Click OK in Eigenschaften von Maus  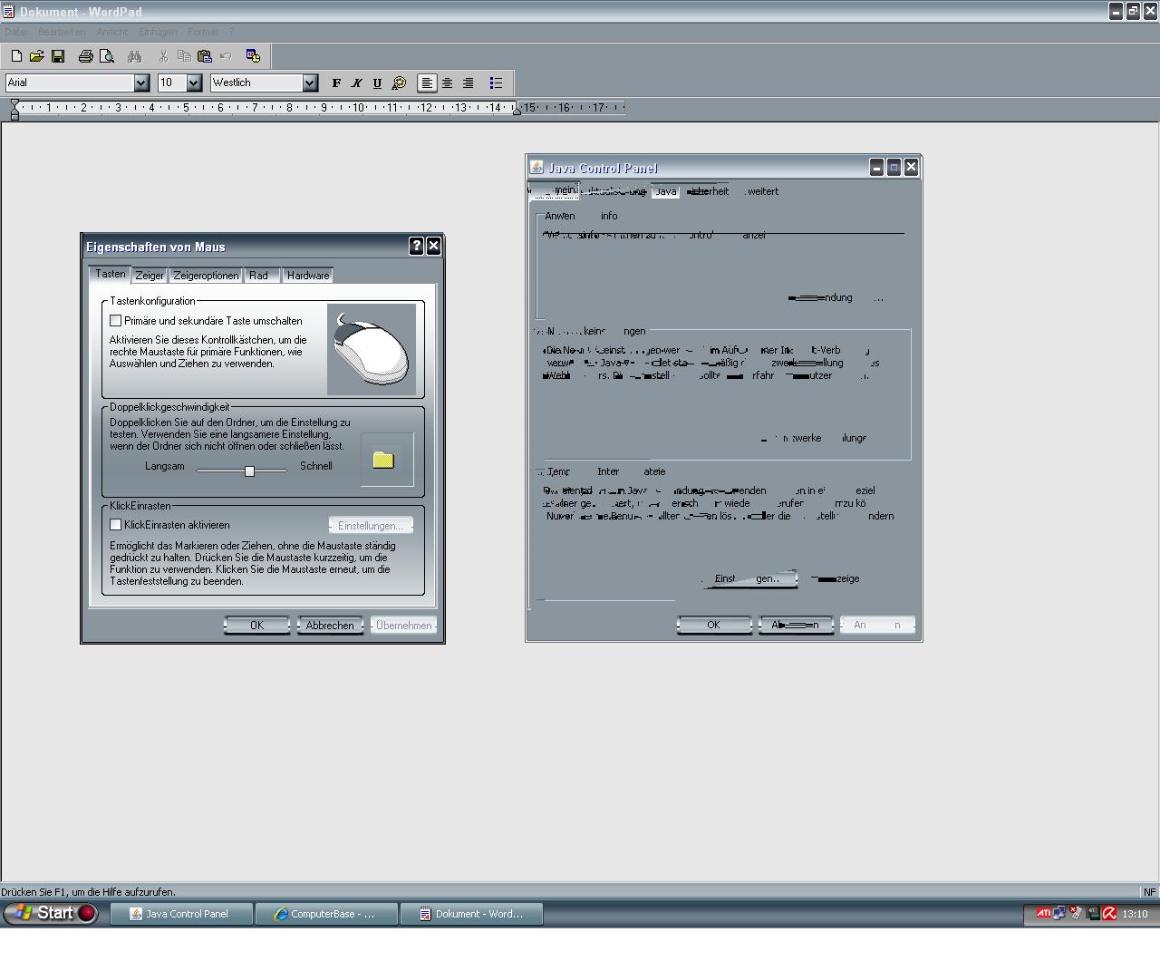[257, 626]
